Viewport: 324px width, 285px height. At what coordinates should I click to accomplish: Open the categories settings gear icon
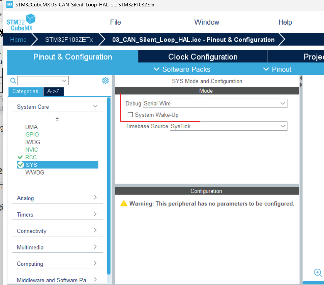pos(106,81)
